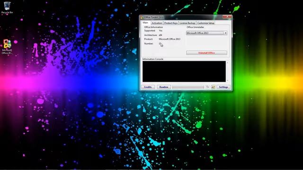Click the Office Toolkit title bar icon

click(x=142, y=17)
